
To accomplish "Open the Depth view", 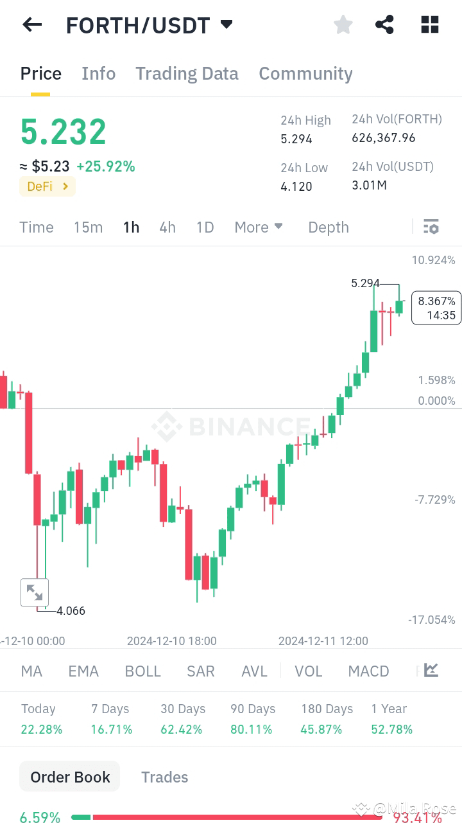I will (x=328, y=227).
